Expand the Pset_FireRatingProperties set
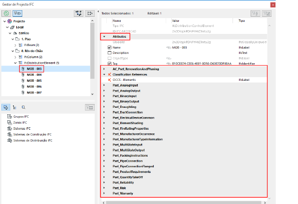Screen dimensions: 298x204 [104, 128]
